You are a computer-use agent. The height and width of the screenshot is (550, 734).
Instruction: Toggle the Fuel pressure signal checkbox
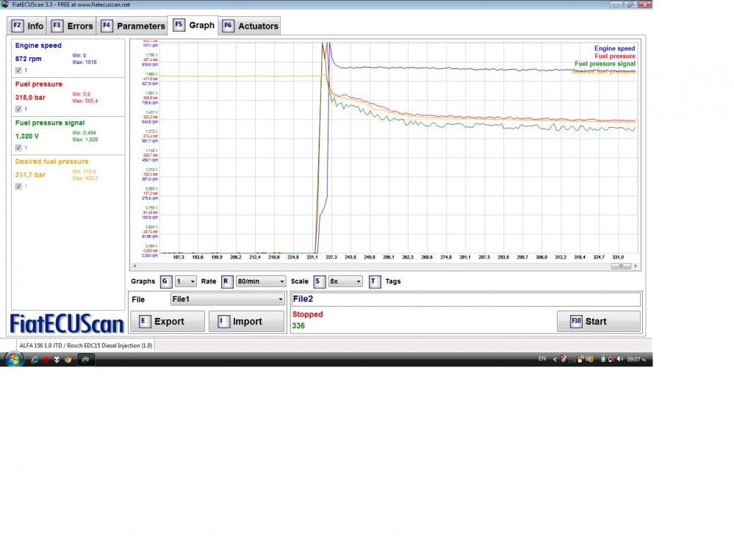[18, 148]
